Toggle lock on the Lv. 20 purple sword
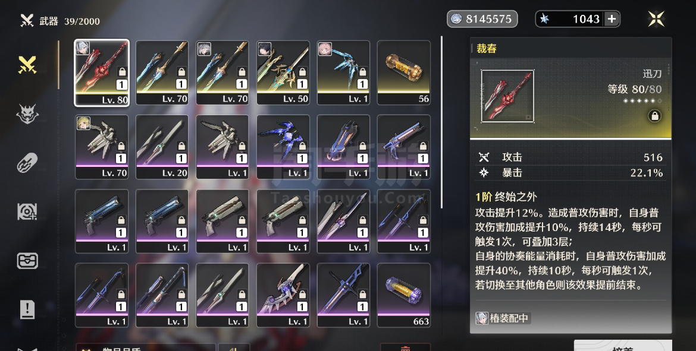Image resolution: width=696 pixels, height=351 pixels. pyautogui.click(x=181, y=146)
